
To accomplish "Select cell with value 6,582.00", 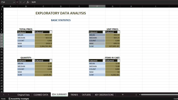I will pyautogui.click(x=113, y=75).
